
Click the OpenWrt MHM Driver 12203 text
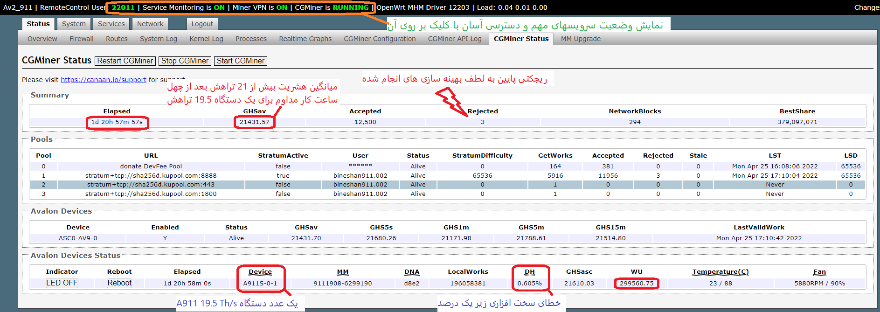click(x=423, y=7)
